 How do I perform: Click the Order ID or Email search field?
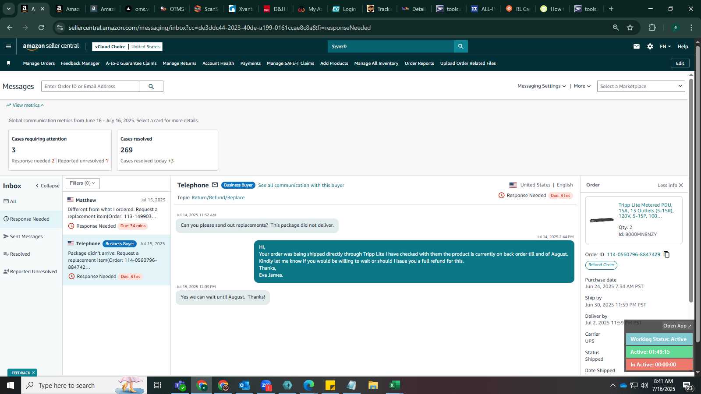coord(90,86)
